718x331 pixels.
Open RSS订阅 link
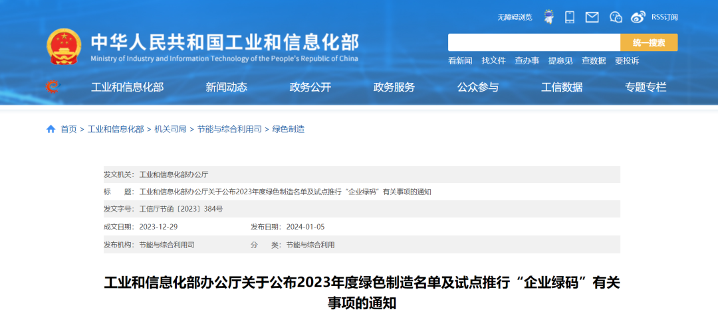pyautogui.click(x=664, y=17)
